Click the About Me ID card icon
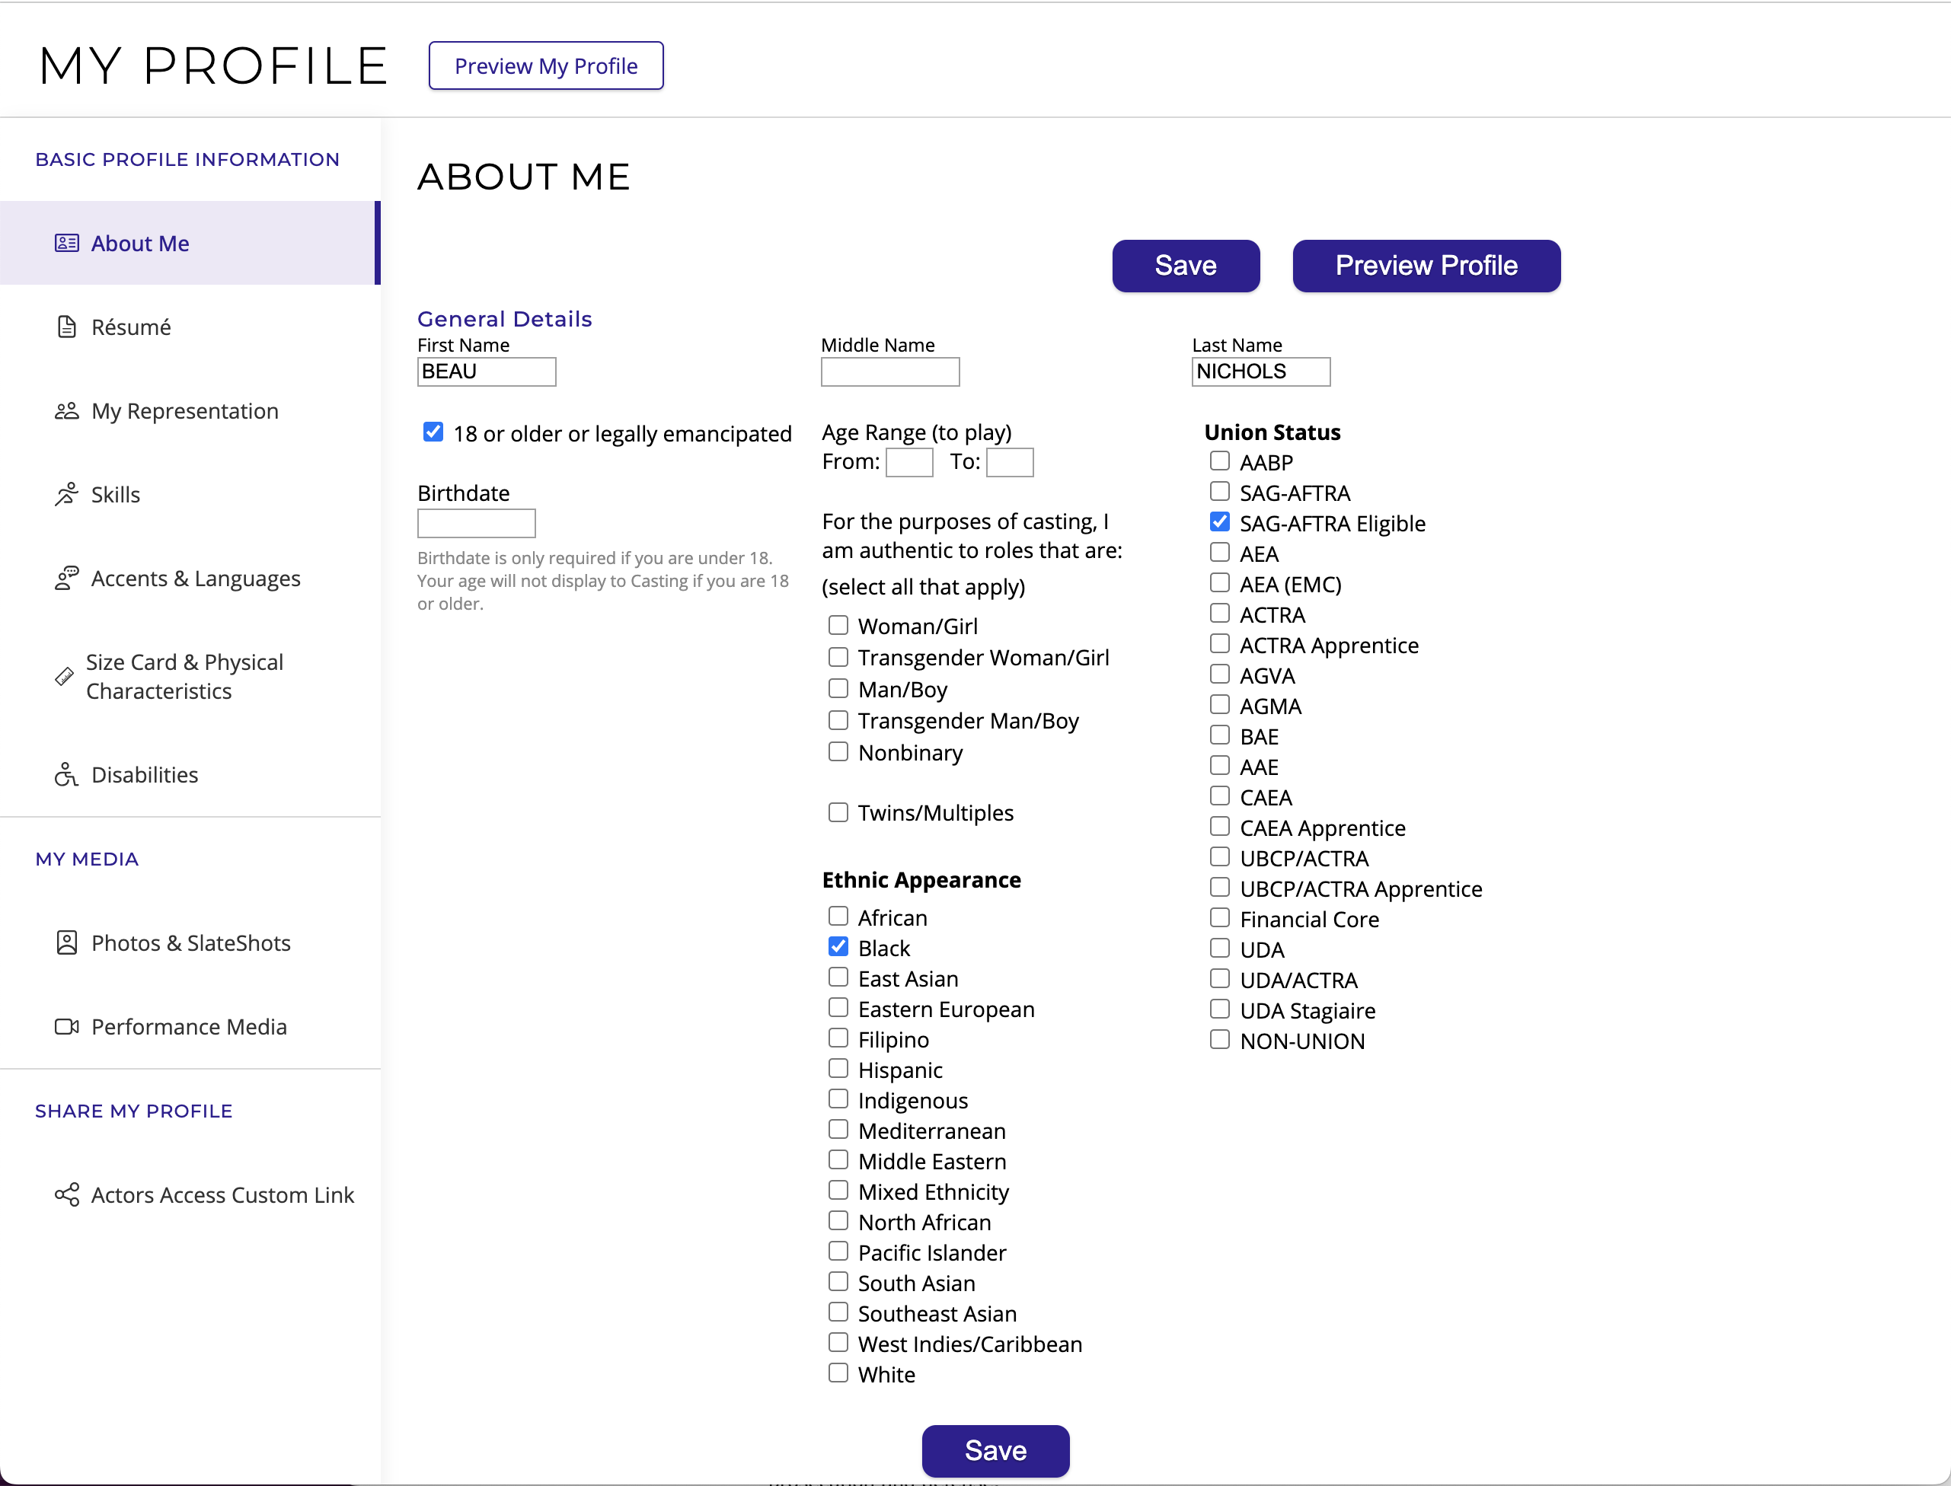 [66, 244]
